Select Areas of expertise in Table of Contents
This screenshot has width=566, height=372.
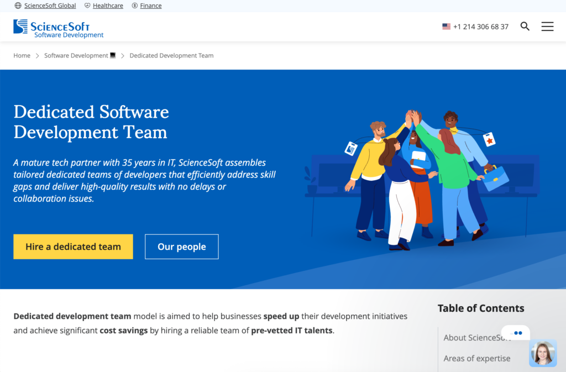point(476,358)
